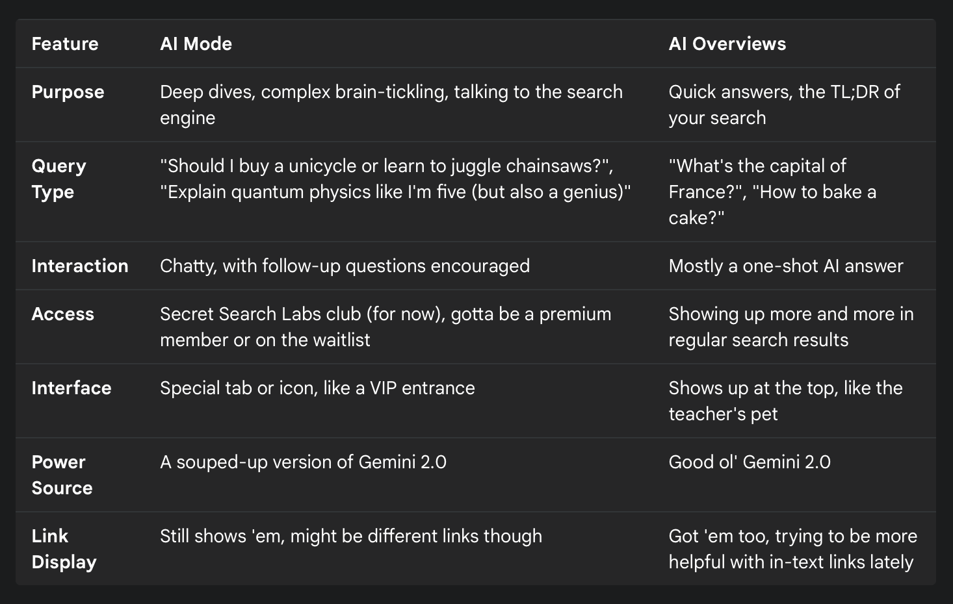Click the 'Special tab or icon' cell
953x604 pixels.
pos(317,388)
